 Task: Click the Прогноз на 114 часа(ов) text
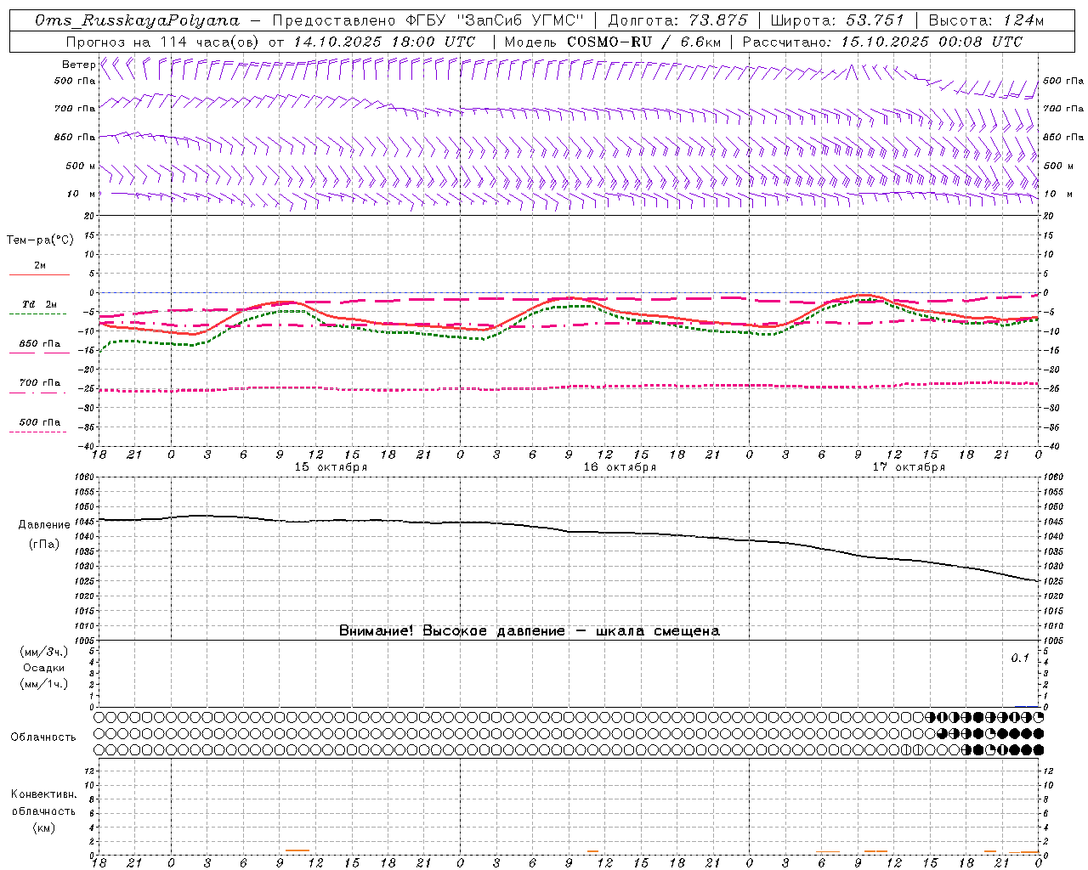[163, 42]
